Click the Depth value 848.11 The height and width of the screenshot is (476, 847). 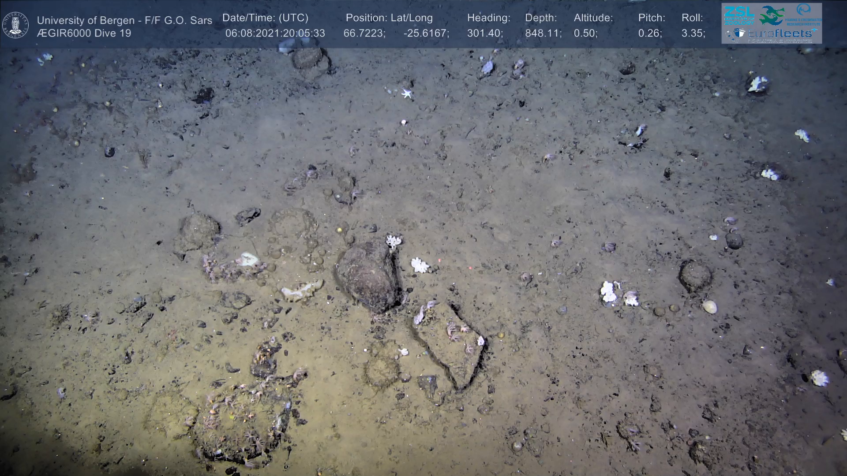(543, 33)
